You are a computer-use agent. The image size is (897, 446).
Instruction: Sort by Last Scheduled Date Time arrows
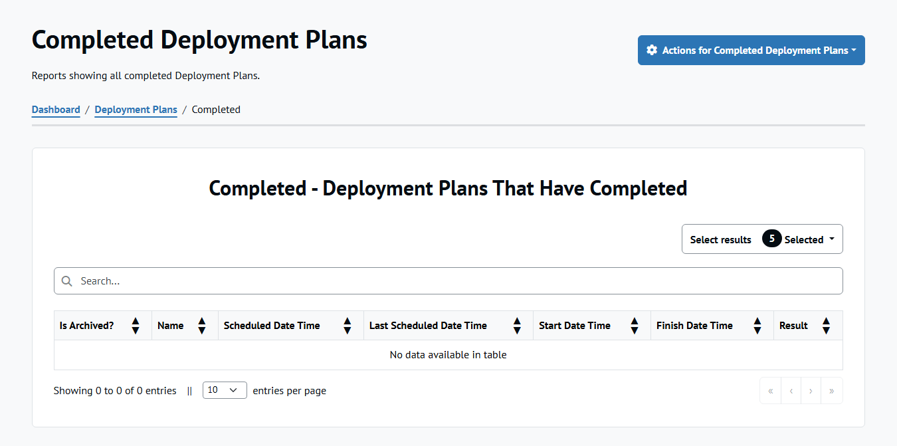(517, 326)
